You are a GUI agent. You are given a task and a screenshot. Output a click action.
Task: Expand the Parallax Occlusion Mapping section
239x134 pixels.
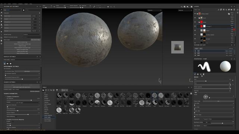coord(15,119)
